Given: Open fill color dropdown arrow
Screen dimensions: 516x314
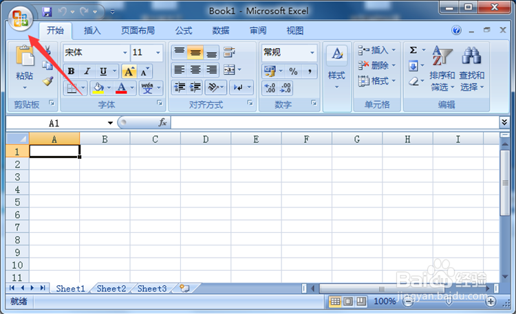Looking at the screenshot, I should pyautogui.click(x=109, y=88).
